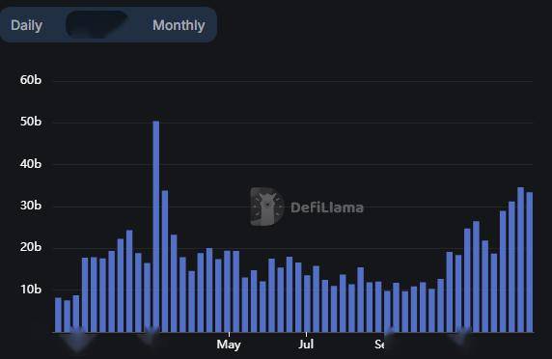Select the last bar at far right
This screenshot has height=359, width=552.
pyautogui.click(x=530, y=262)
